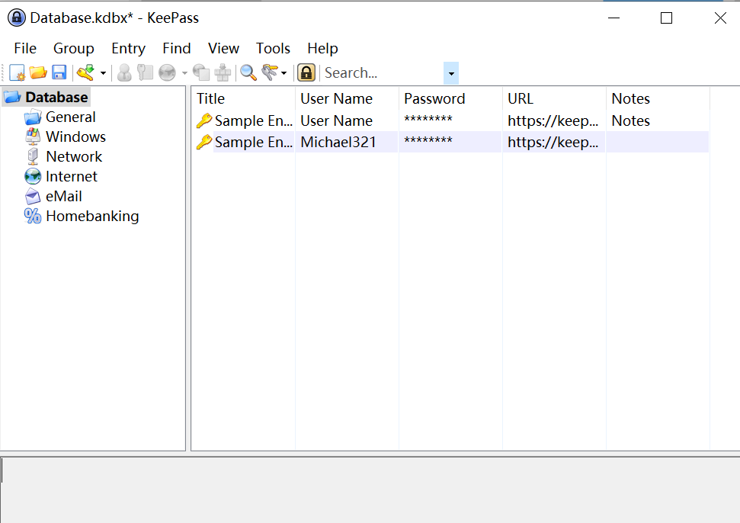
Task: Select the Database root group
Action: click(x=56, y=98)
